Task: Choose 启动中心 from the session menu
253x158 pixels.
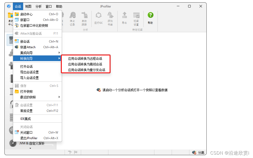Action: [37, 14]
